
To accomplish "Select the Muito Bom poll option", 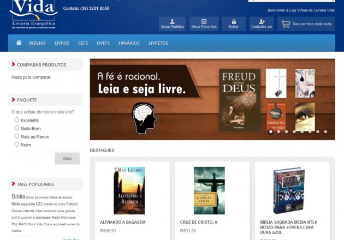I will tap(17, 128).
